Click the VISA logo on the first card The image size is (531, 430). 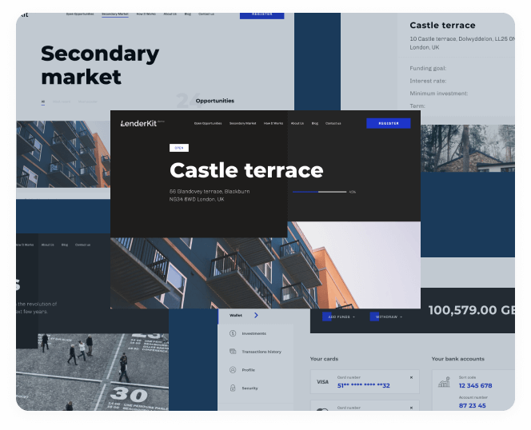322,382
